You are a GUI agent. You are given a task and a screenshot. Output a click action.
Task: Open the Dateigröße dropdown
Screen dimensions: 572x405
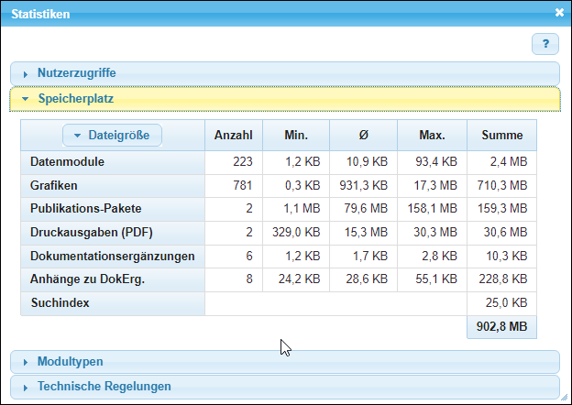113,135
